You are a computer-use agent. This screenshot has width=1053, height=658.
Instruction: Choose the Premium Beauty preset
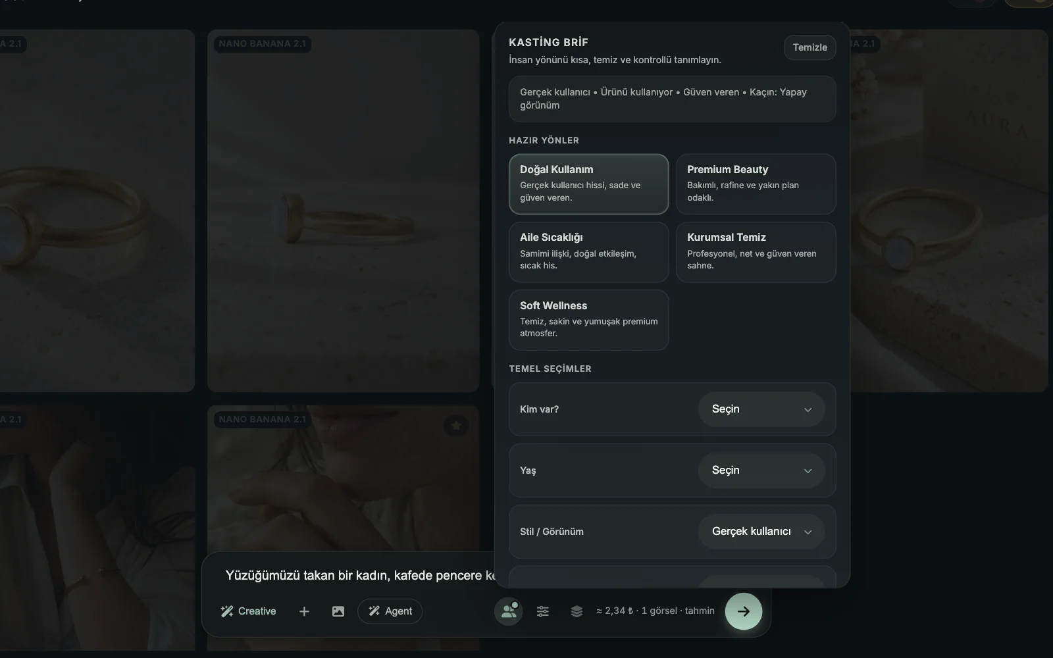pyautogui.click(x=756, y=184)
